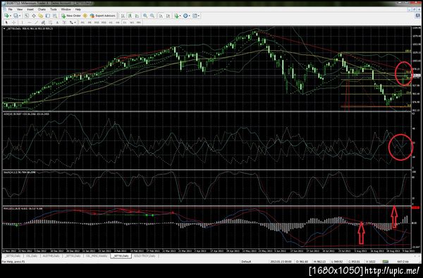This screenshot has width=423, height=278.
Task: Open the Navigator panel icon
Action: point(40,16)
